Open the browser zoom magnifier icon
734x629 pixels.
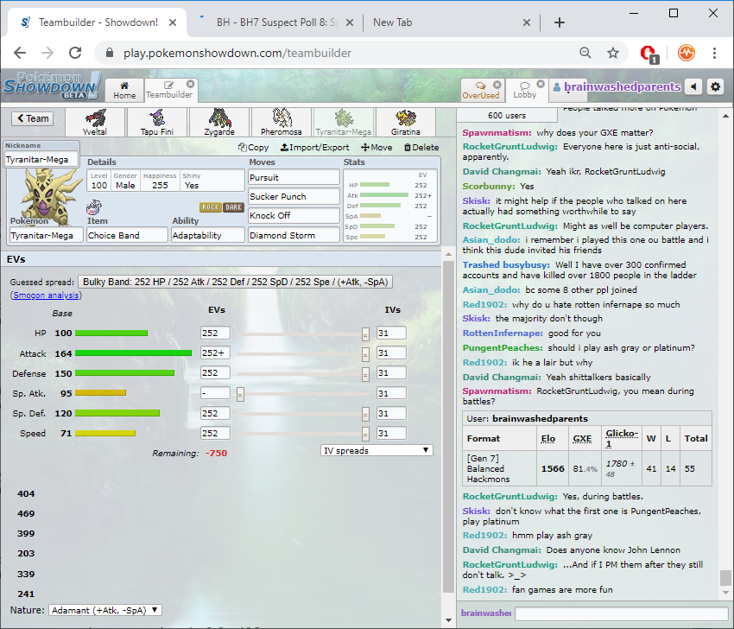[585, 53]
